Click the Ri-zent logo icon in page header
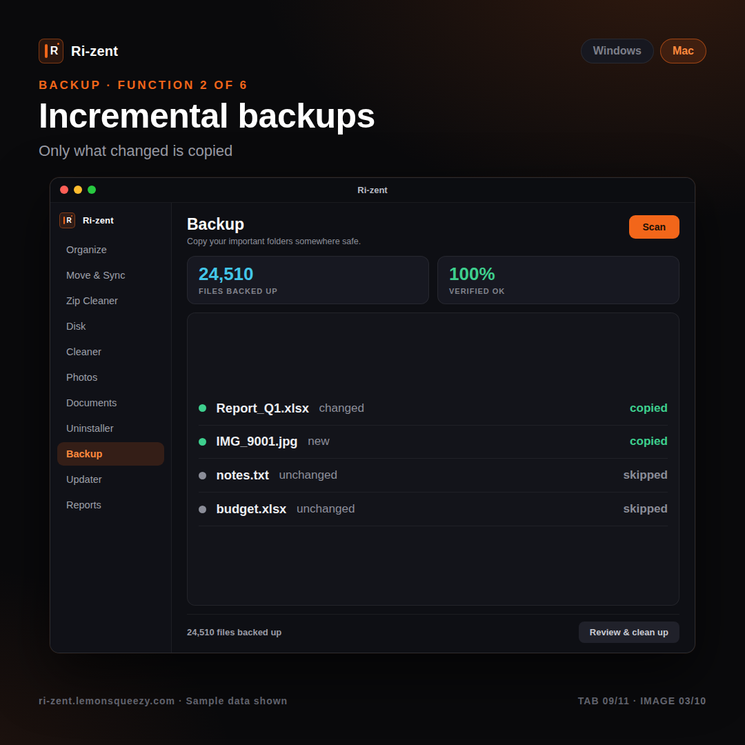Screen dimensions: 745x745 tap(51, 51)
